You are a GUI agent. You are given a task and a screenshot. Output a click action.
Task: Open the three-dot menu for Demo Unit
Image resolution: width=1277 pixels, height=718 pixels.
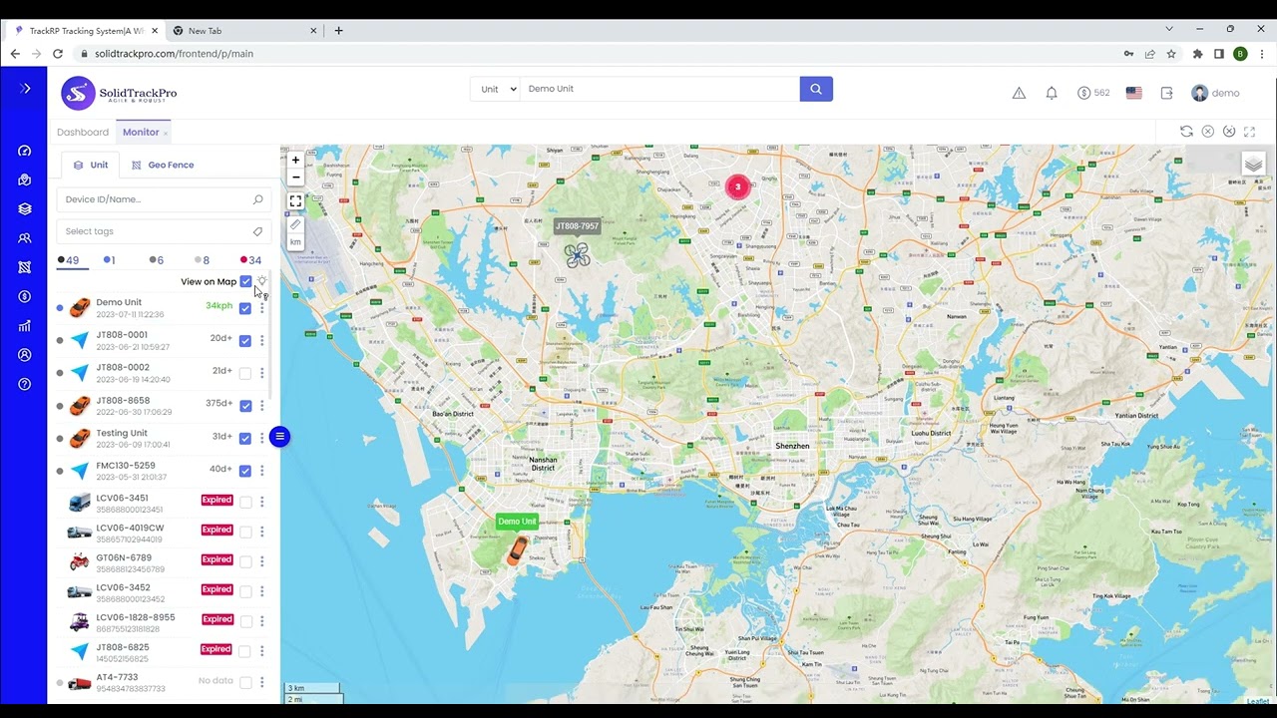tap(262, 308)
